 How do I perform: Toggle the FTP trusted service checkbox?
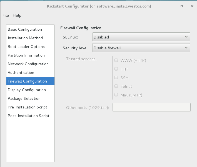[x=116, y=69]
